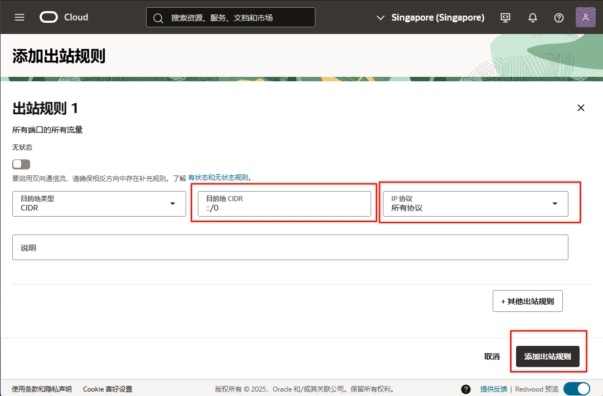The width and height of the screenshot is (603, 396).
Task: Add another egress rule (其他出站规则)
Action: coord(527,301)
